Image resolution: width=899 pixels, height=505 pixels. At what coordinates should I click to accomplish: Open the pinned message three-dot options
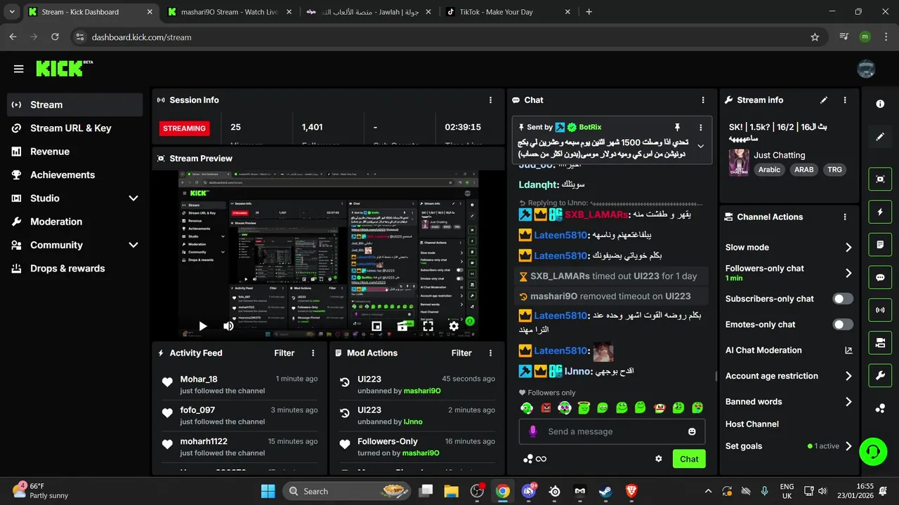[x=700, y=127]
